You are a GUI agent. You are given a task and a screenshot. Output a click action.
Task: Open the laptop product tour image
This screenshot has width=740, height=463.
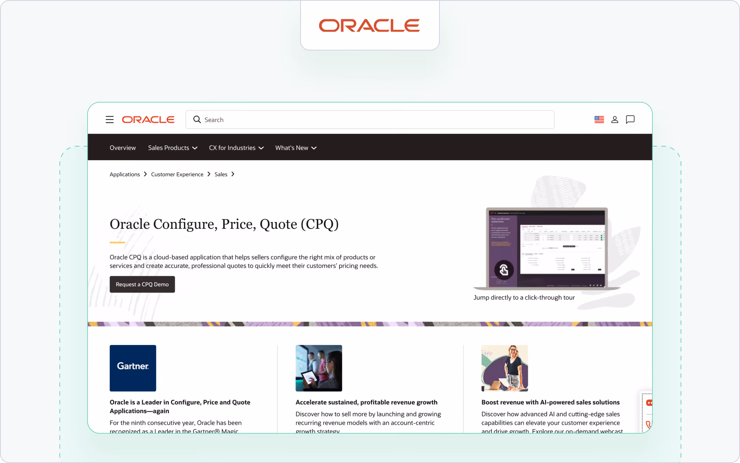point(547,248)
